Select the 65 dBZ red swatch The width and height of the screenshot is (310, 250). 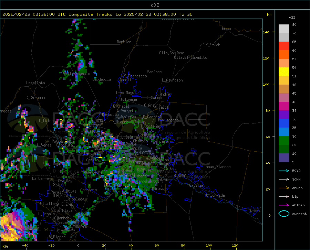click(x=284, y=46)
